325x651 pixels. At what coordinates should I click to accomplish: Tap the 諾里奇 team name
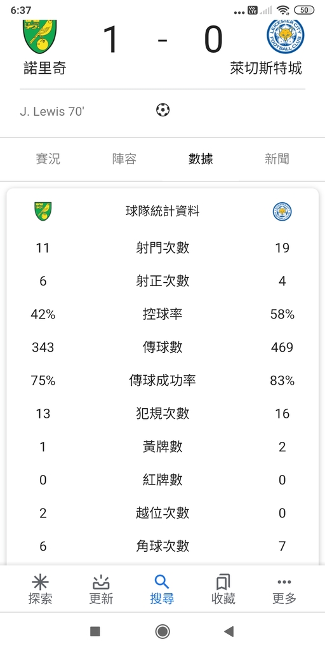[x=45, y=68]
